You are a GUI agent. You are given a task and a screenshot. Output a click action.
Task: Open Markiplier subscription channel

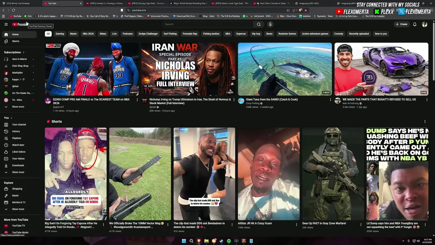[x=20, y=73]
